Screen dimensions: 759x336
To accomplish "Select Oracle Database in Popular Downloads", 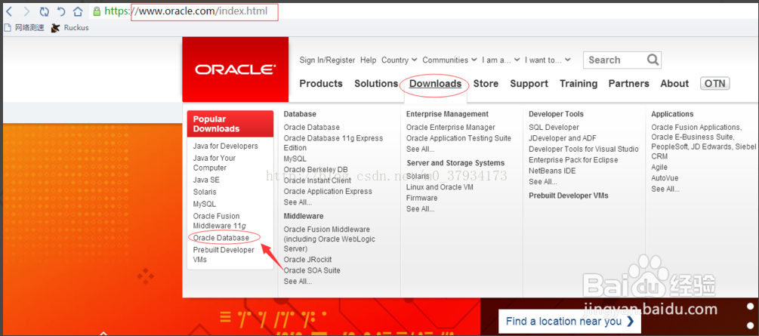I will coord(221,238).
